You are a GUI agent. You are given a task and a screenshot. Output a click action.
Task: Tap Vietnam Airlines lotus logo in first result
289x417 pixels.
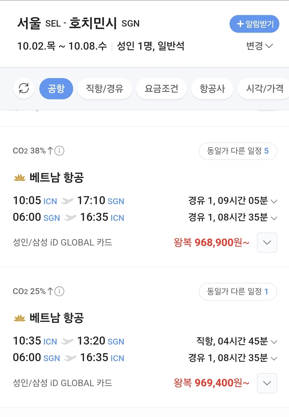tap(20, 178)
